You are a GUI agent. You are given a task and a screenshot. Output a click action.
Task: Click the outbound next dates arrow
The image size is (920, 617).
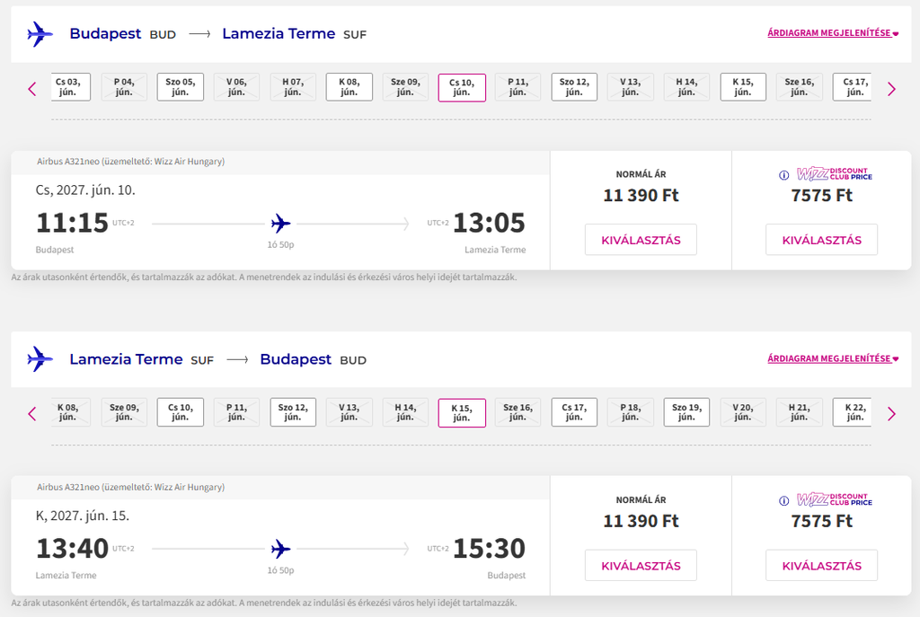pos(891,89)
